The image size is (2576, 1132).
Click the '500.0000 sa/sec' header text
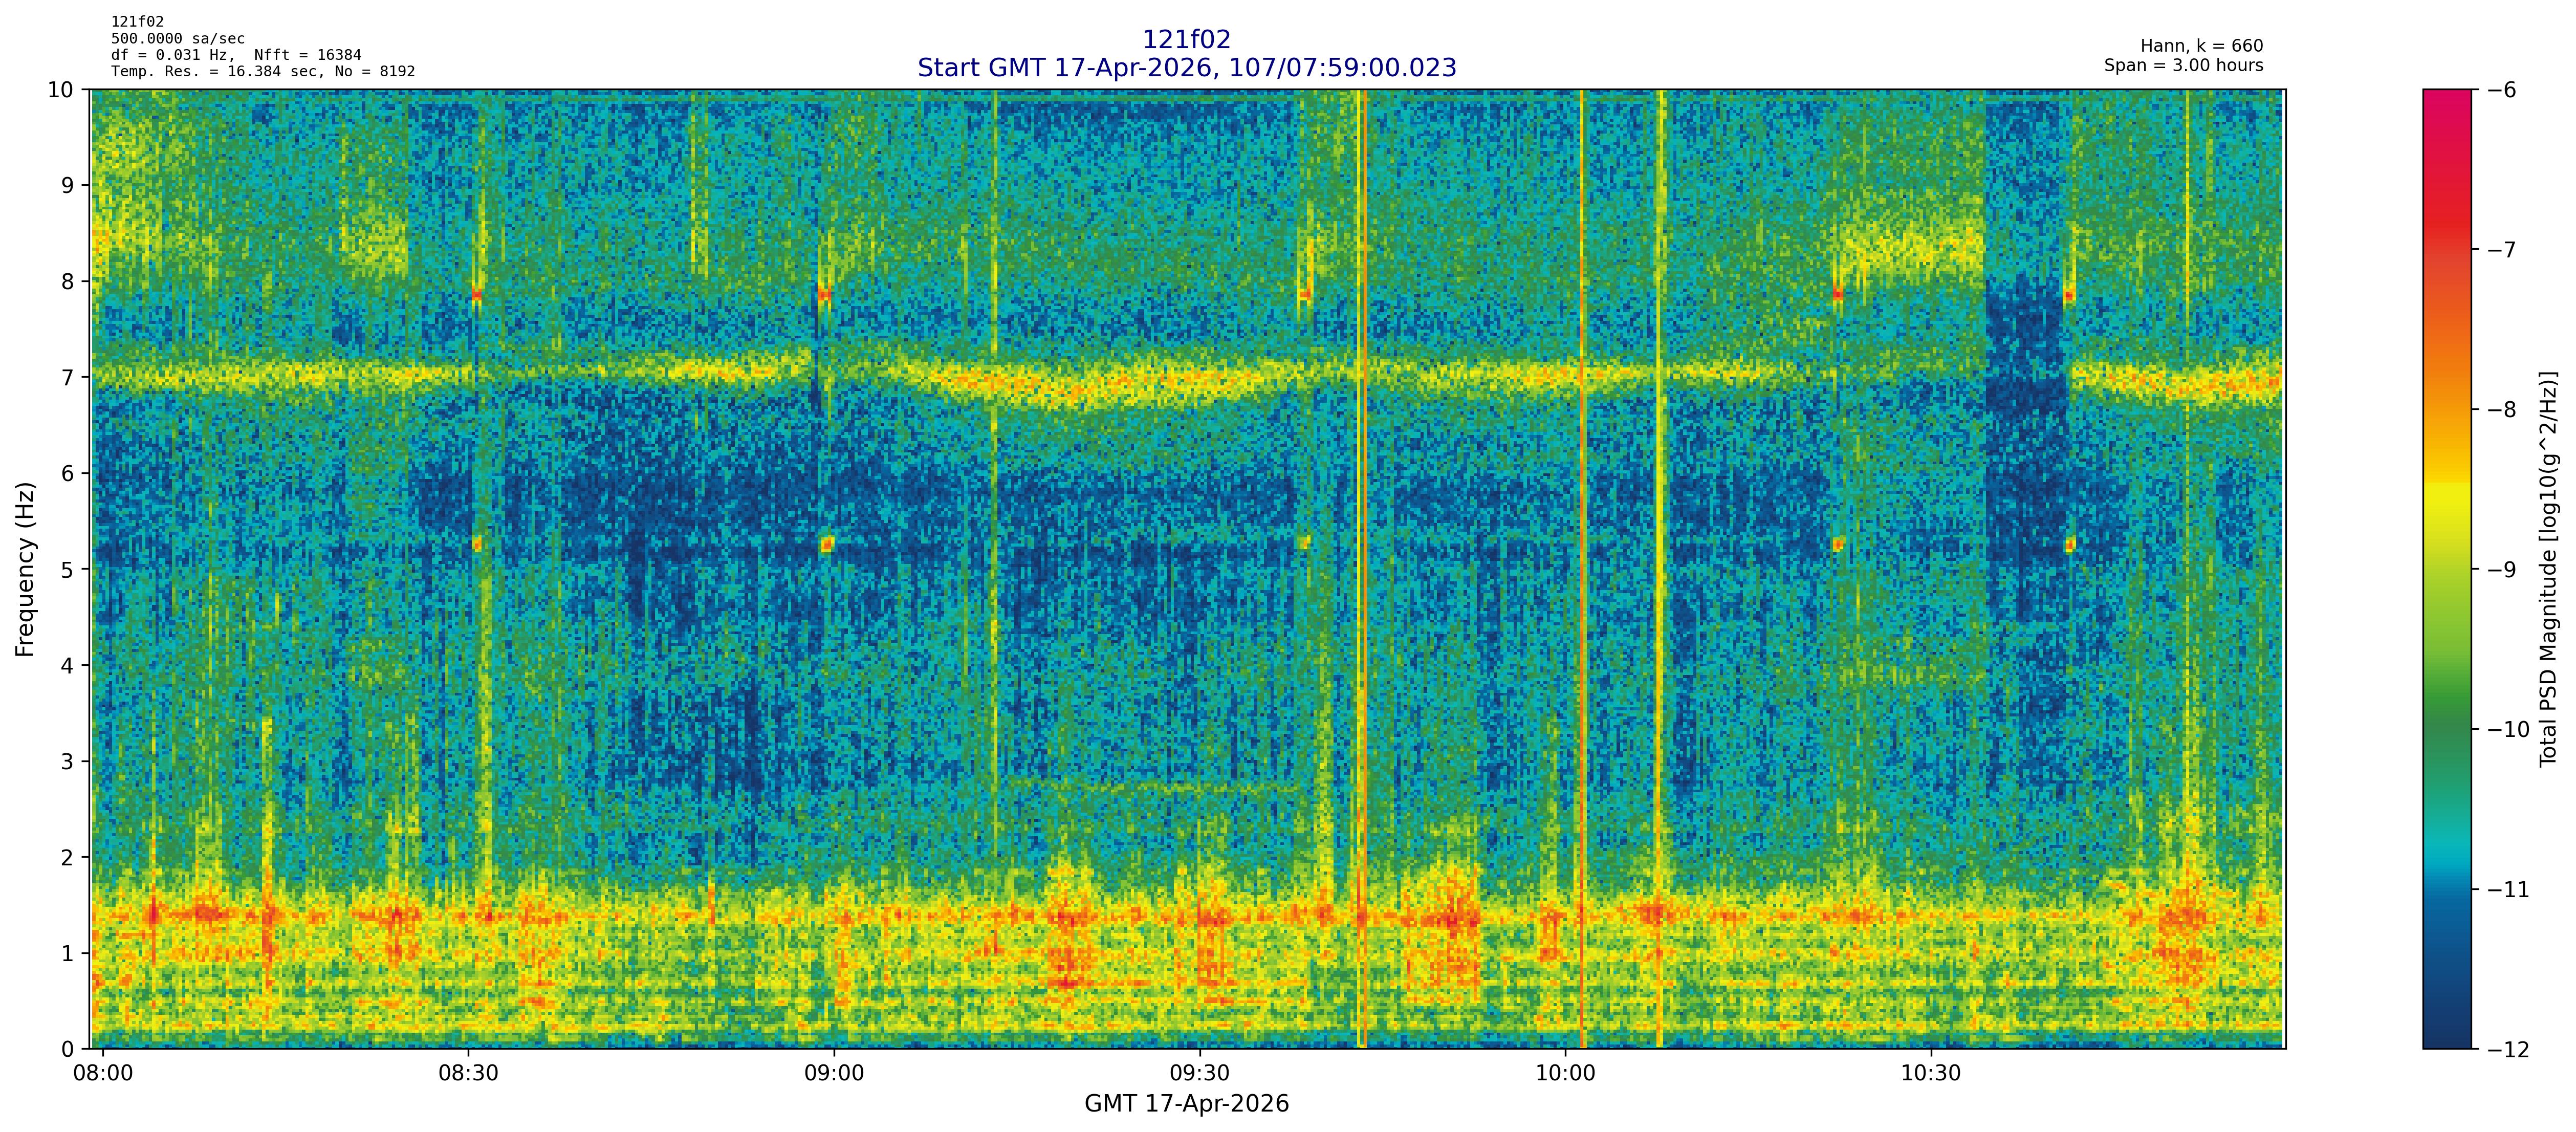[177, 38]
